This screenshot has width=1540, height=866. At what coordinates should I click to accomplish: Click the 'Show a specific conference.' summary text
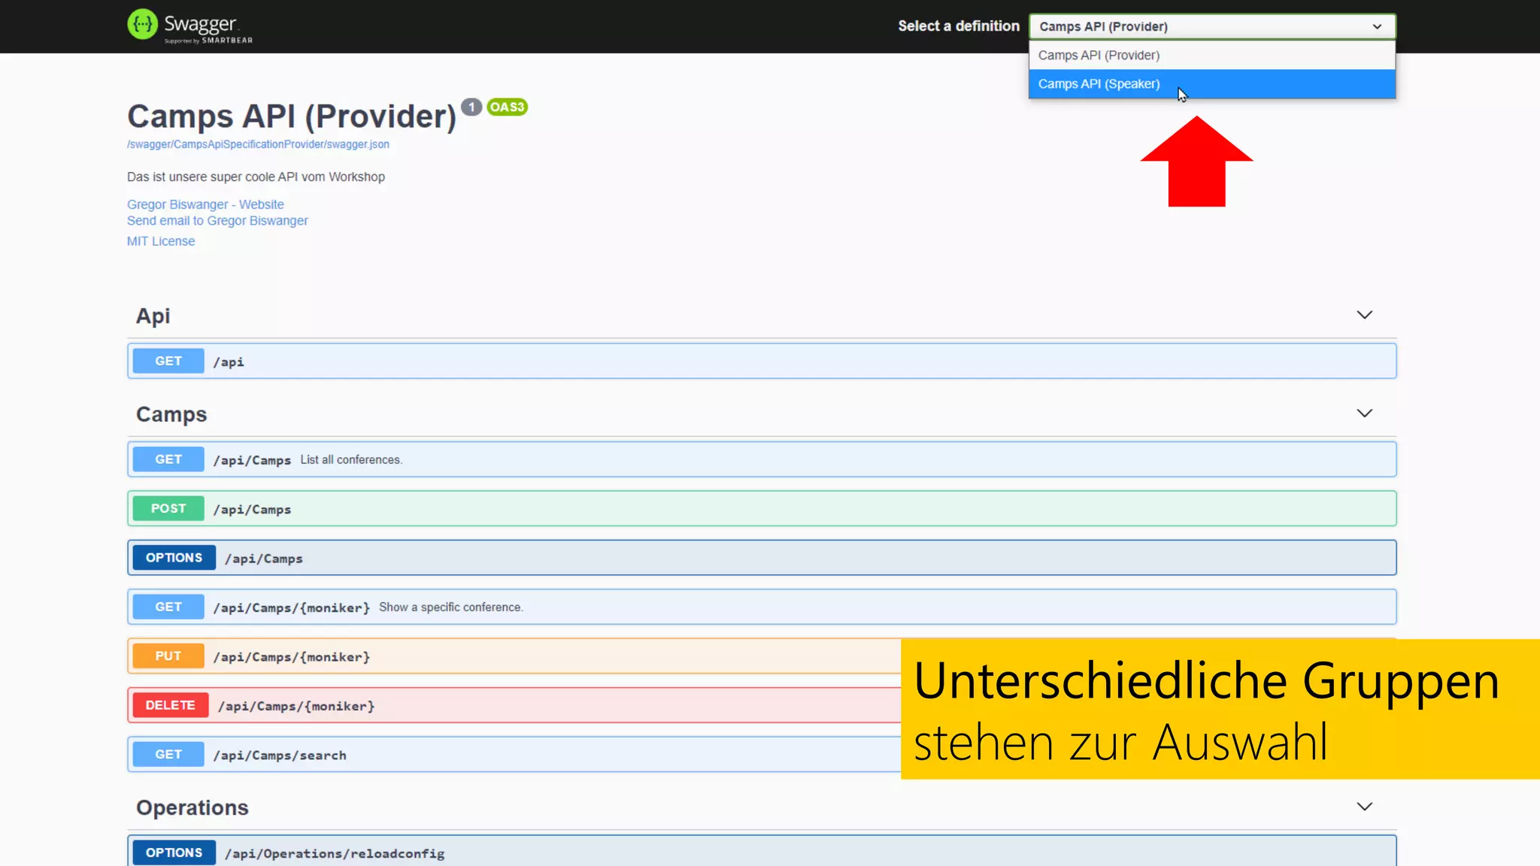tap(451, 607)
